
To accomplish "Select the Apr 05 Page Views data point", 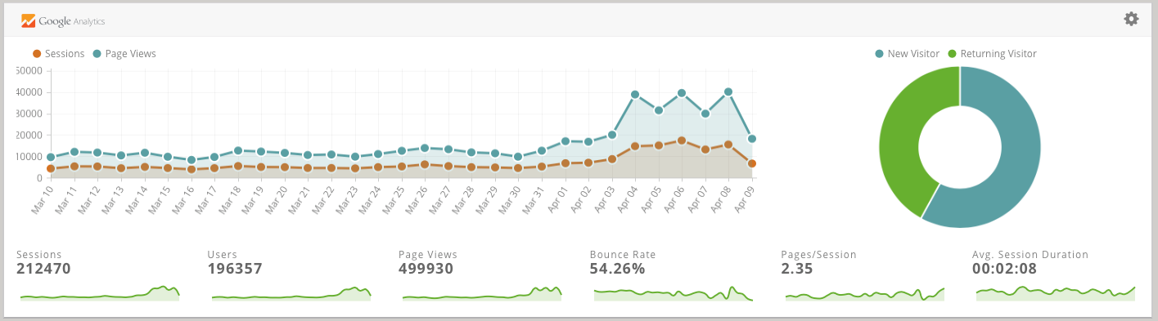I will (x=658, y=110).
